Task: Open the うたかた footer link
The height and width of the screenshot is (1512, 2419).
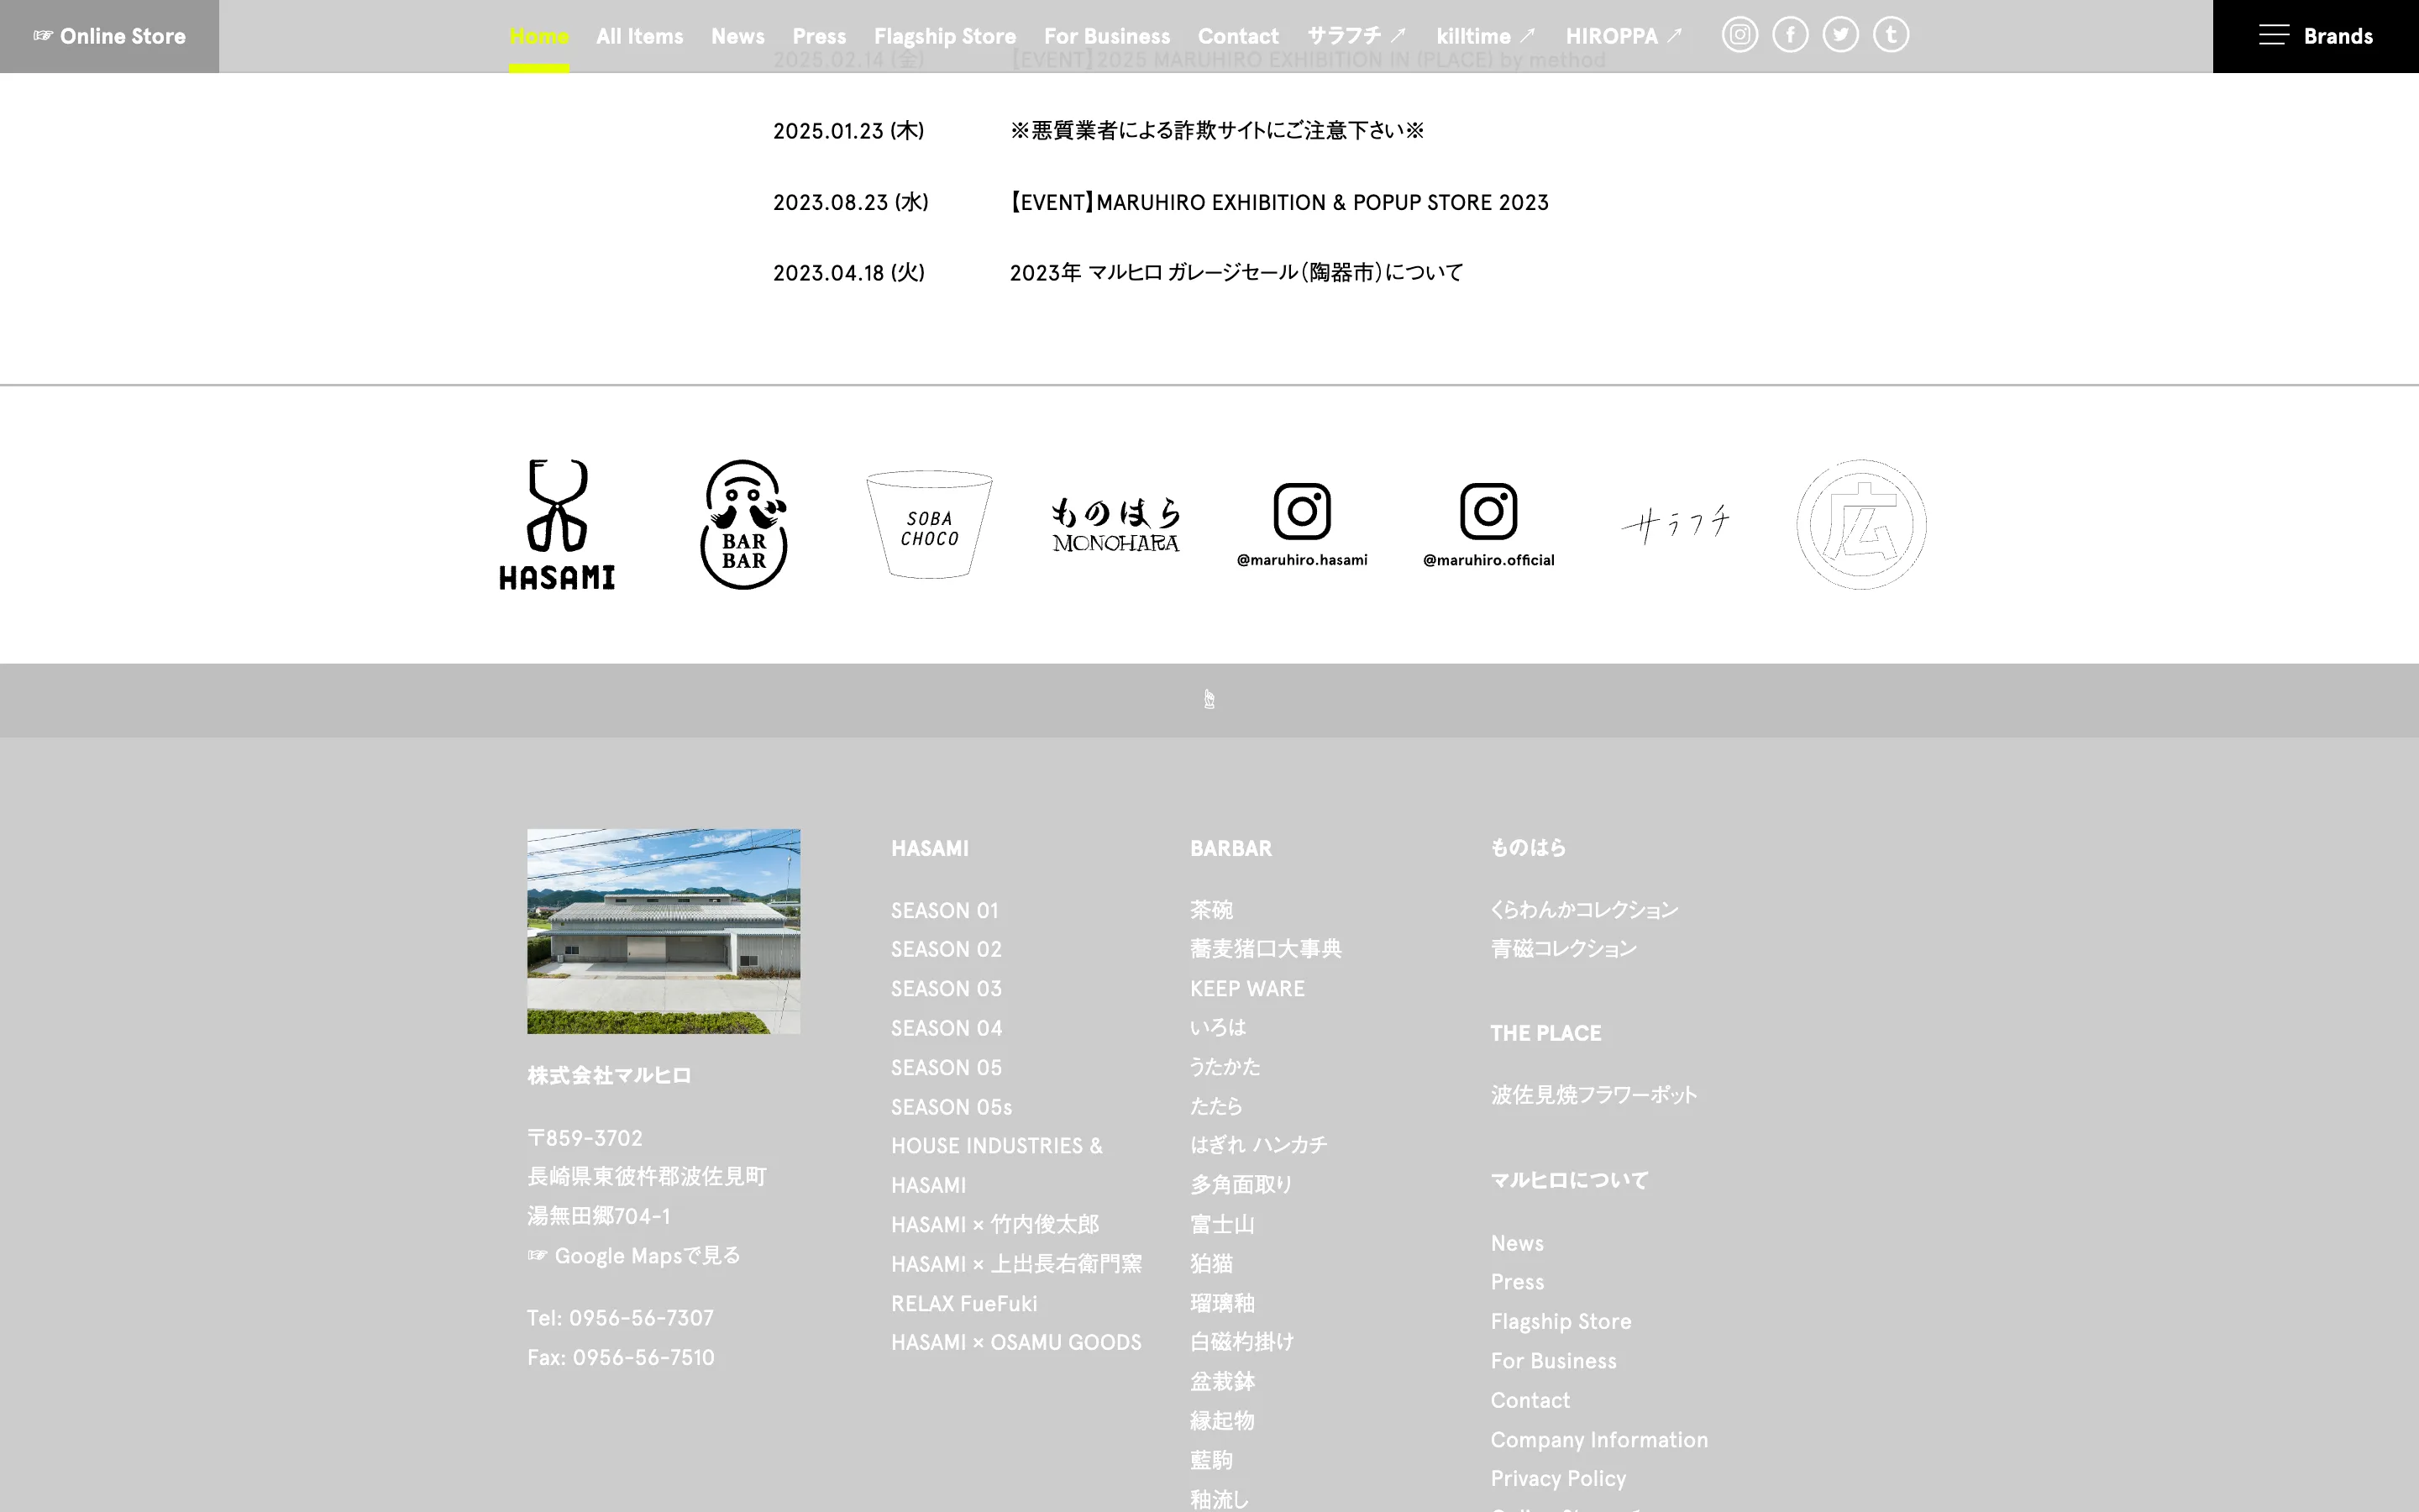Action: pyautogui.click(x=1225, y=1067)
